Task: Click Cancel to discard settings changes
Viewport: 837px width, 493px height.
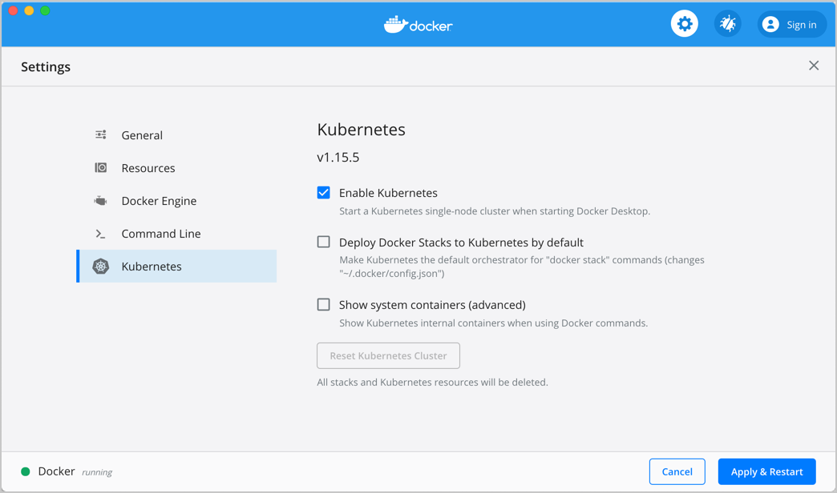Action: point(677,471)
